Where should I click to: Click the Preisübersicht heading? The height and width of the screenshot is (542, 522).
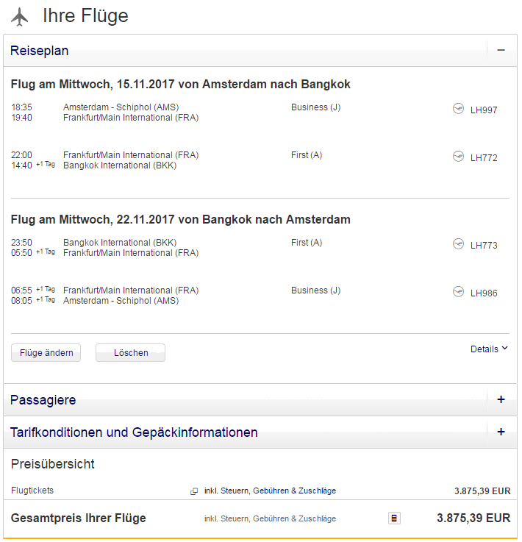(52, 464)
